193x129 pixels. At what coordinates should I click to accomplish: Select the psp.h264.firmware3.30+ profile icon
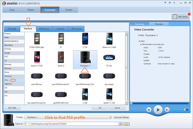(x=85, y=76)
